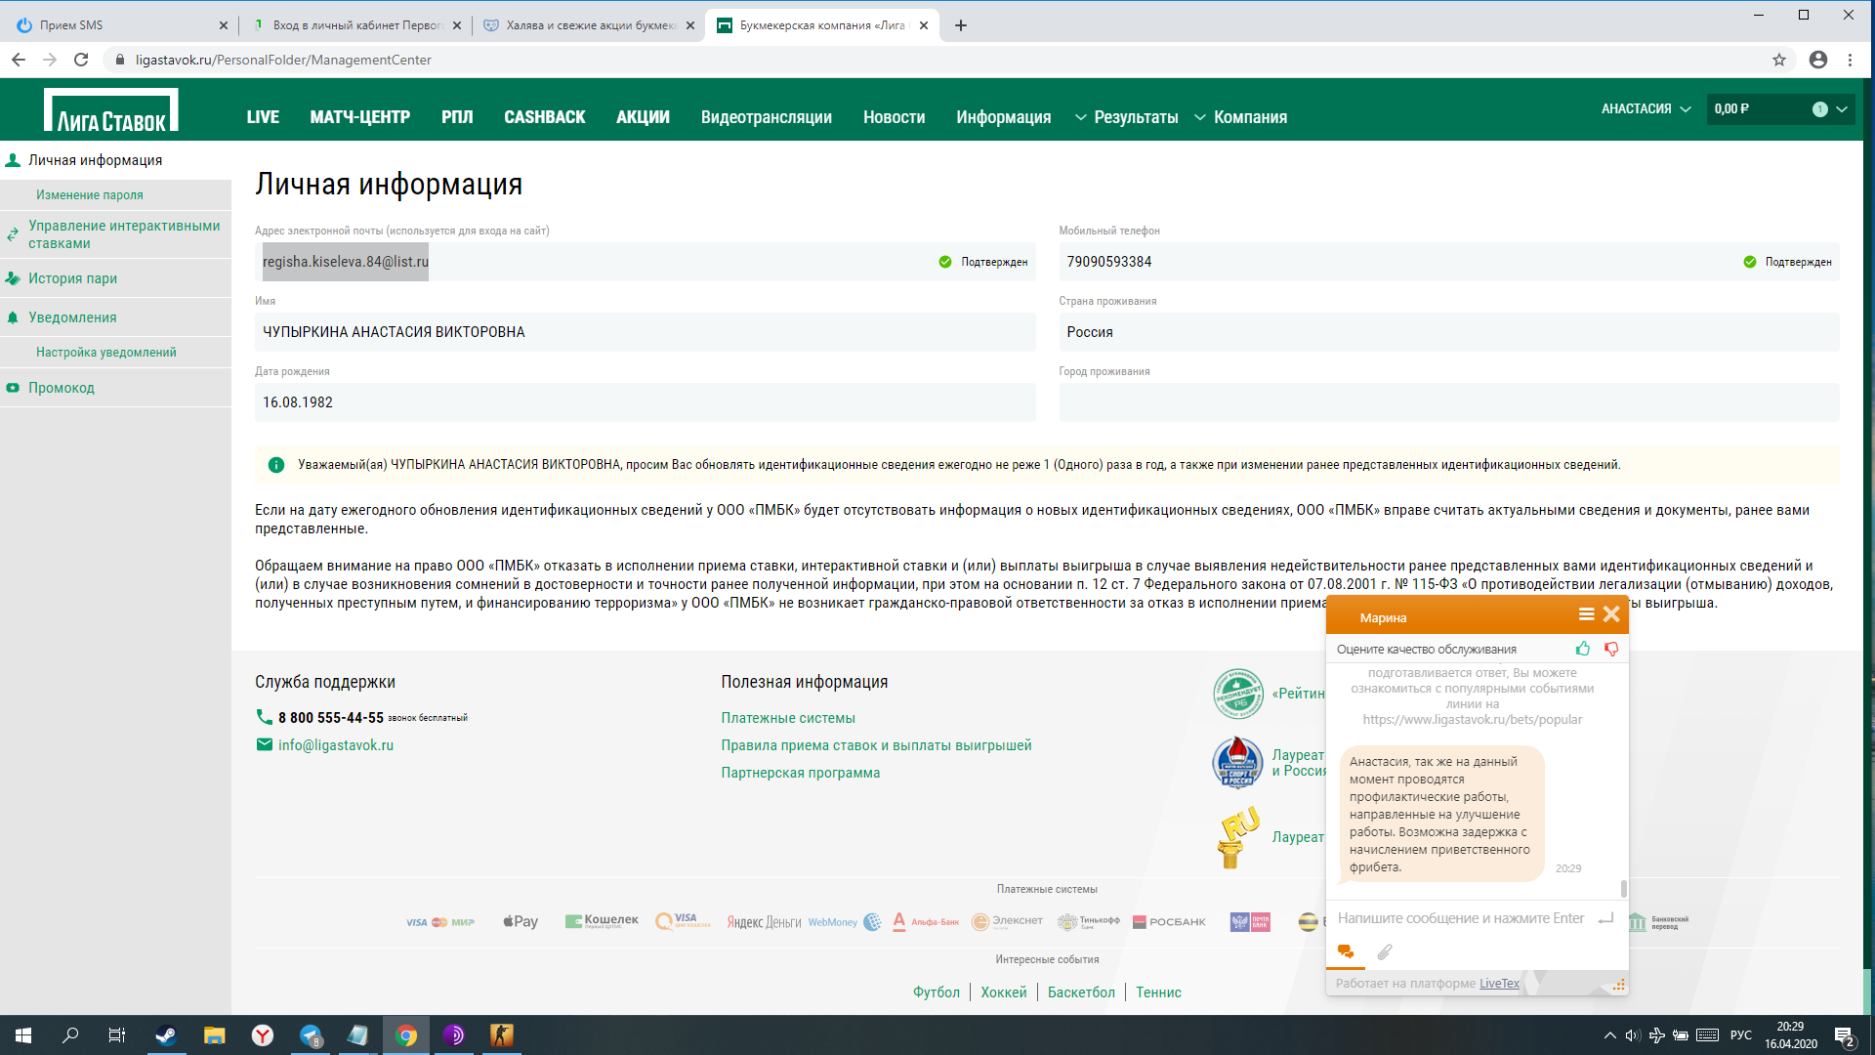Click the balance notification badge showing 1

click(x=1820, y=109)
